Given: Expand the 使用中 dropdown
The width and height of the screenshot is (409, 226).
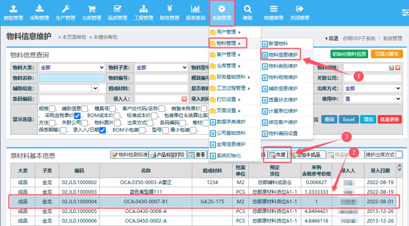Looking at the screenshot, I should [x=373, y=99].
